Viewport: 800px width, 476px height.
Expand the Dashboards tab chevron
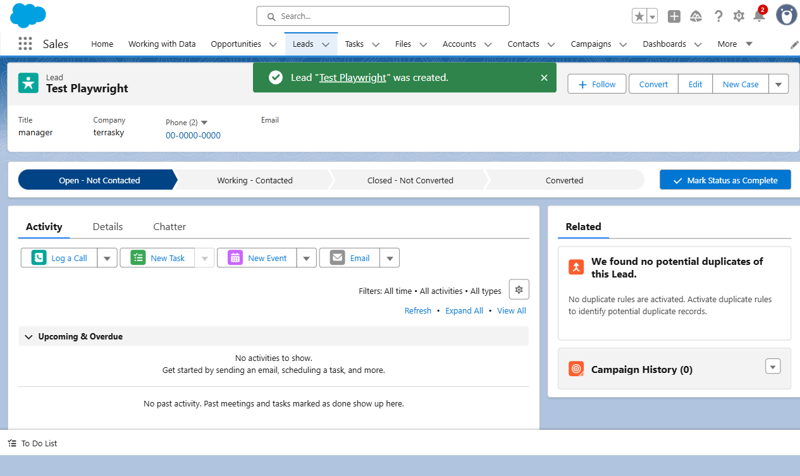pos(698,44)
